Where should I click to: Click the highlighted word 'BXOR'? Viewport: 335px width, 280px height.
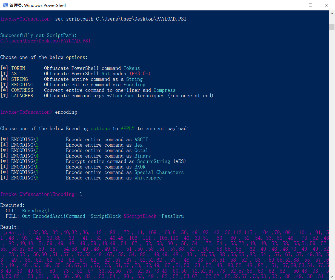coord(140,167)
